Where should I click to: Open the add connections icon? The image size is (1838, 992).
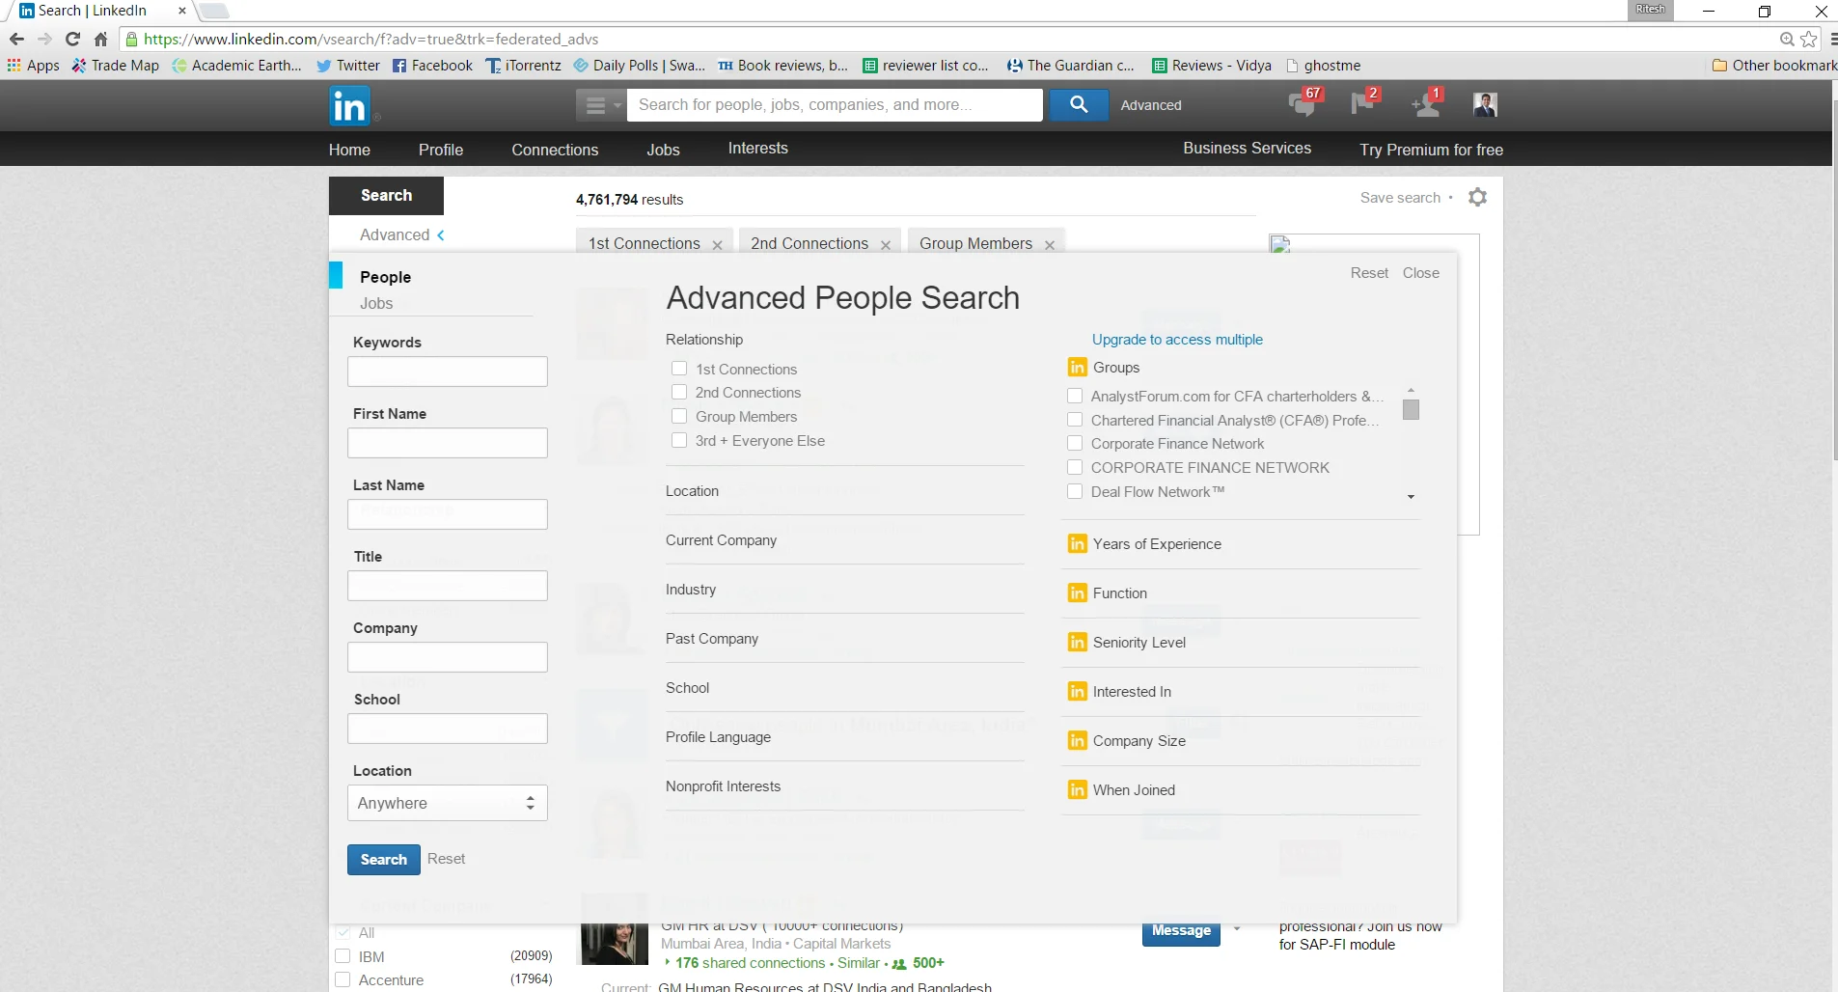[x=1425, y=104]
